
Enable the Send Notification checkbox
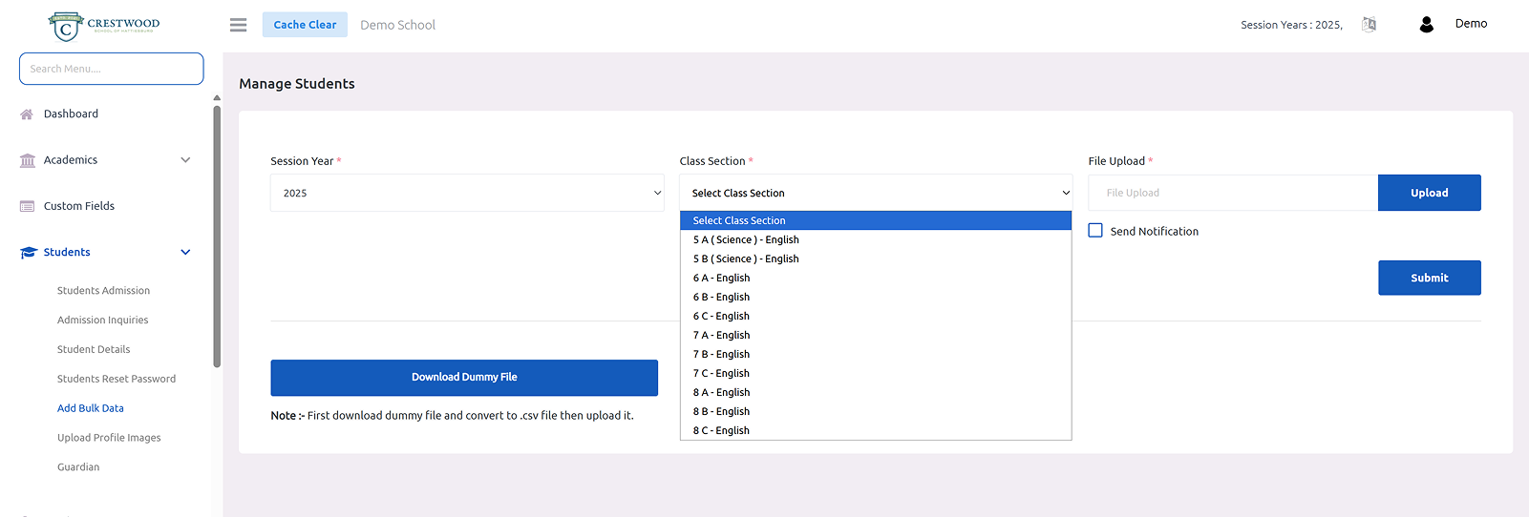[1095, 231]
